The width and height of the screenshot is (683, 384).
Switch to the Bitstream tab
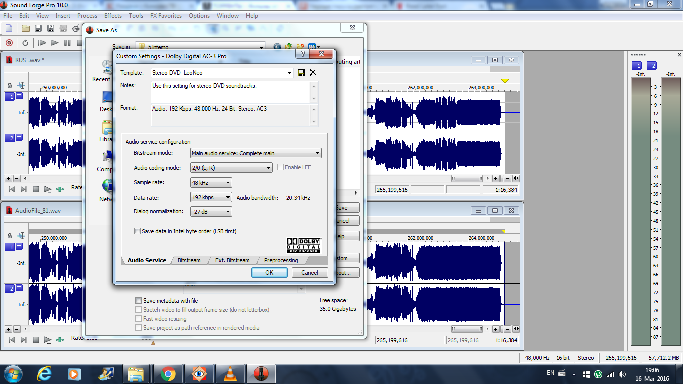pos(189,260)
